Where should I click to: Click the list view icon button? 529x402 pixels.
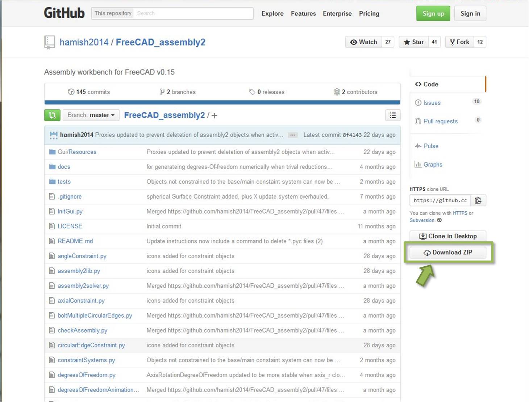point(393,115)
